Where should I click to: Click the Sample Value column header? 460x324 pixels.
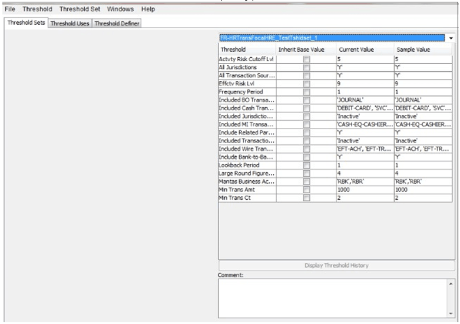coord(423,49)
